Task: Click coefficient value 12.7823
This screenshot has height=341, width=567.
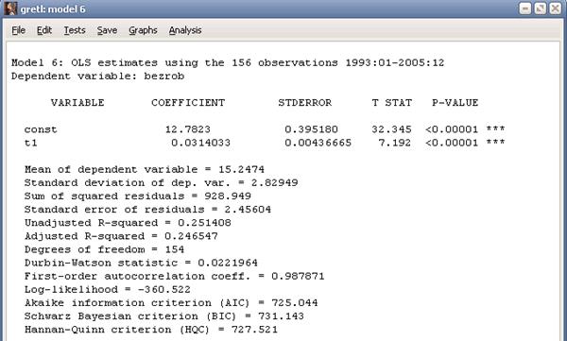Action: [188, 129]
